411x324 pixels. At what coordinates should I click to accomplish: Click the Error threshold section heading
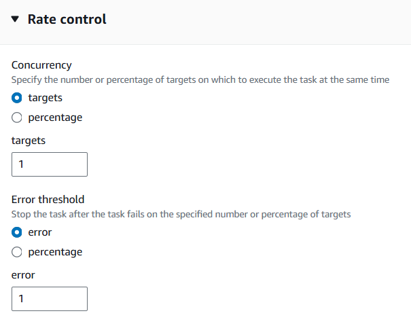48,200
